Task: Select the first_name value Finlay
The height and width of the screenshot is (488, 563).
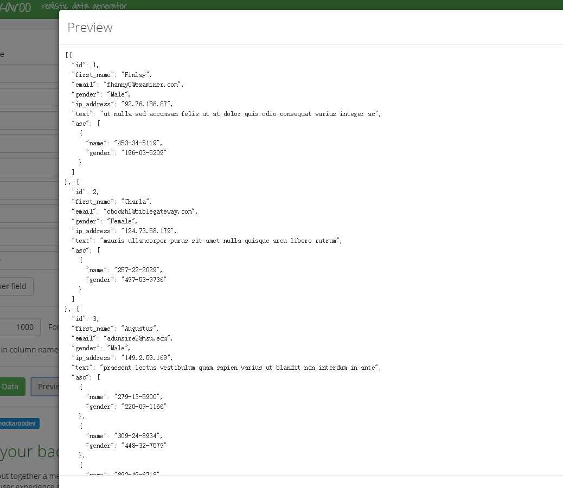Action: pyautogui.click(x=136, y=75)
